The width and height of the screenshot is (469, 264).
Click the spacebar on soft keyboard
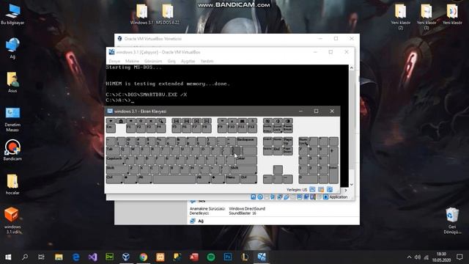(174, 179)
